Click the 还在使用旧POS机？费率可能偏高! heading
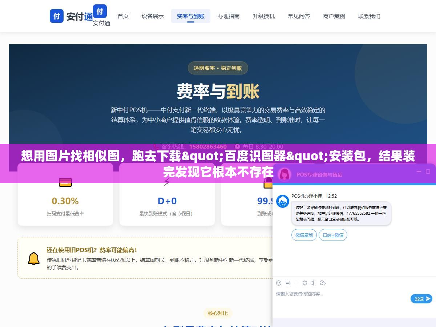This screenshot has width=436, height=327. pyautogui.click(x=92, y=250)
